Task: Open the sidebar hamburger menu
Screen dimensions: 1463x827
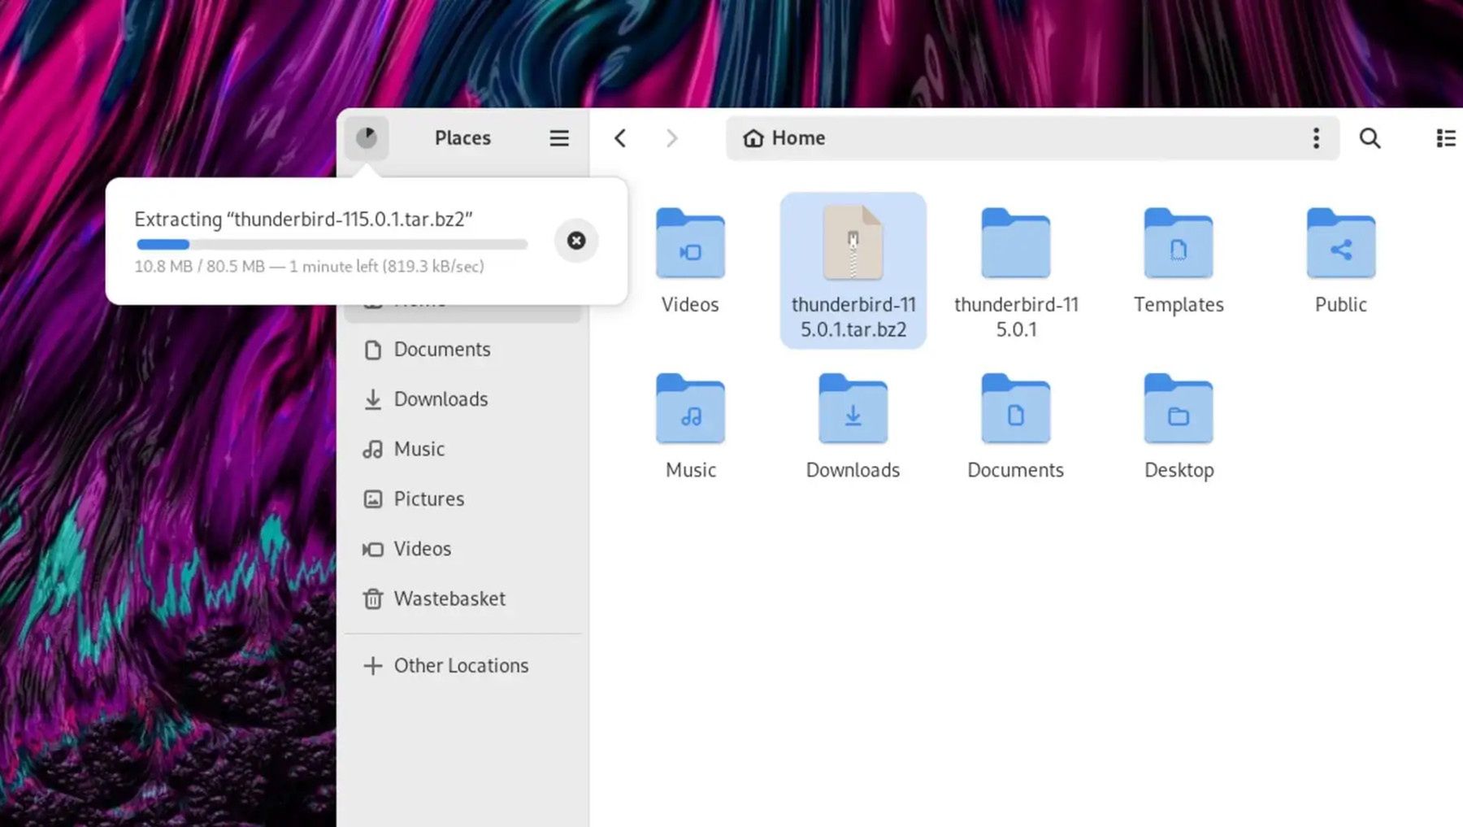Action: [559, 138]
